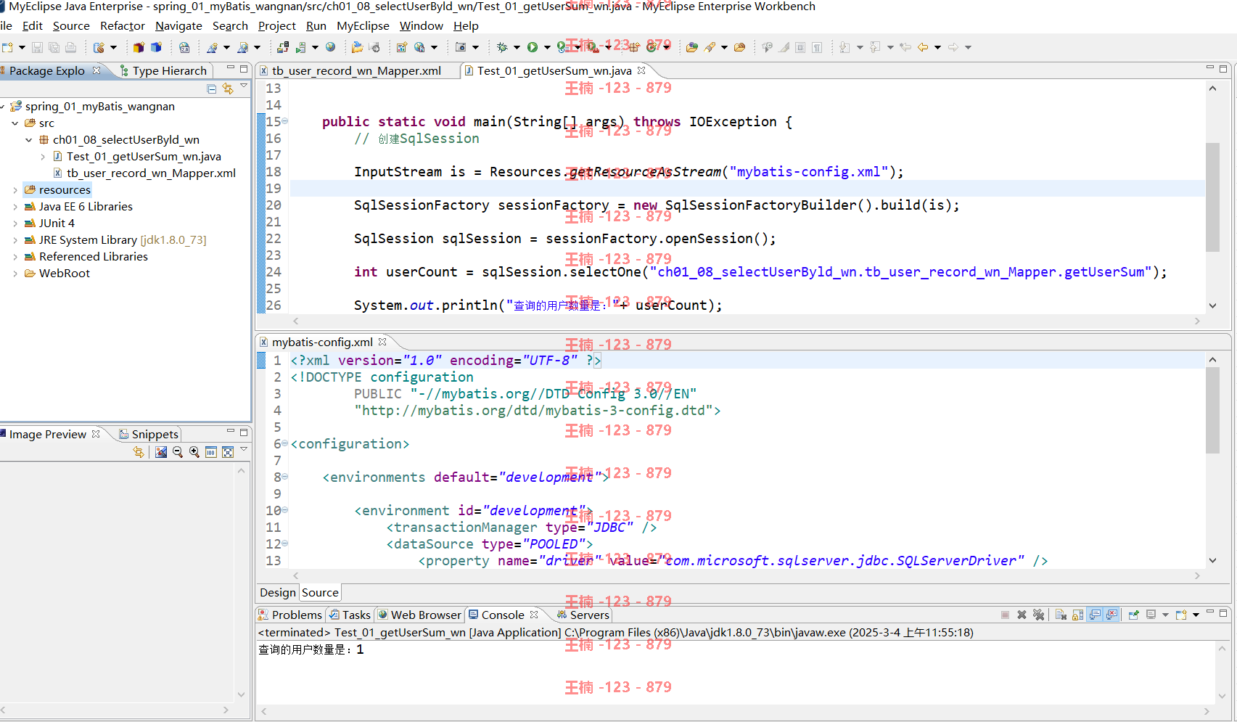
Task: Click the green Run button icon
Action: (533, 47)
